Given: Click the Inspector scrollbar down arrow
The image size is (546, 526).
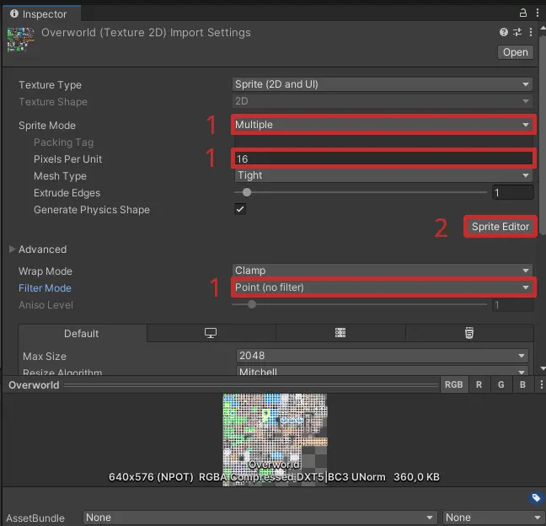Looking at the screenshot, I should (543, 368).
